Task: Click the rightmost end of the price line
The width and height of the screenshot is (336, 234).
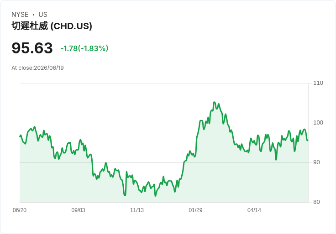Action: (x=308, y=140)
